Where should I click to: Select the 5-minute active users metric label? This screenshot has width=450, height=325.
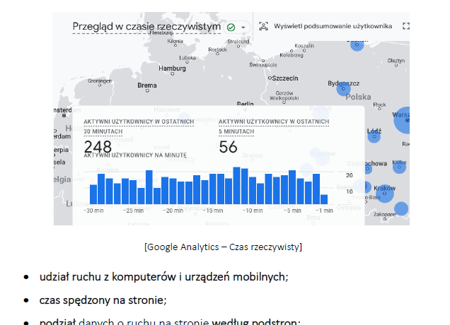pyautogui.click(x=273, y=126)
